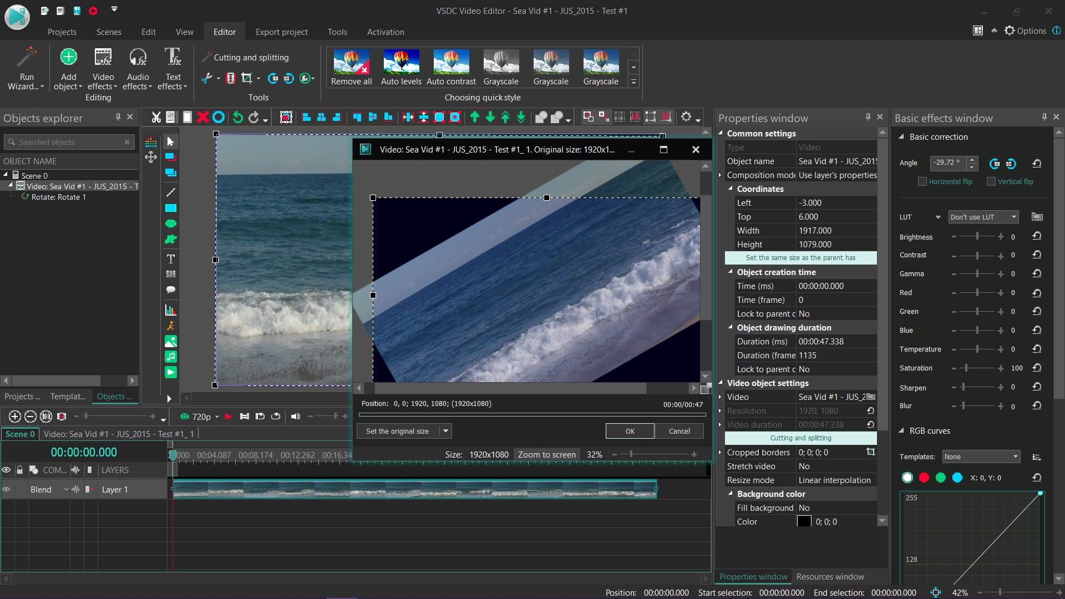Click Set the same size as parent
This screenshot has width=1065, height=599.
click(x=800, y=258)
